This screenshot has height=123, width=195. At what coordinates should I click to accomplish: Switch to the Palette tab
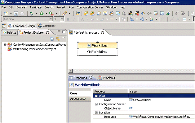click(10, 32)
